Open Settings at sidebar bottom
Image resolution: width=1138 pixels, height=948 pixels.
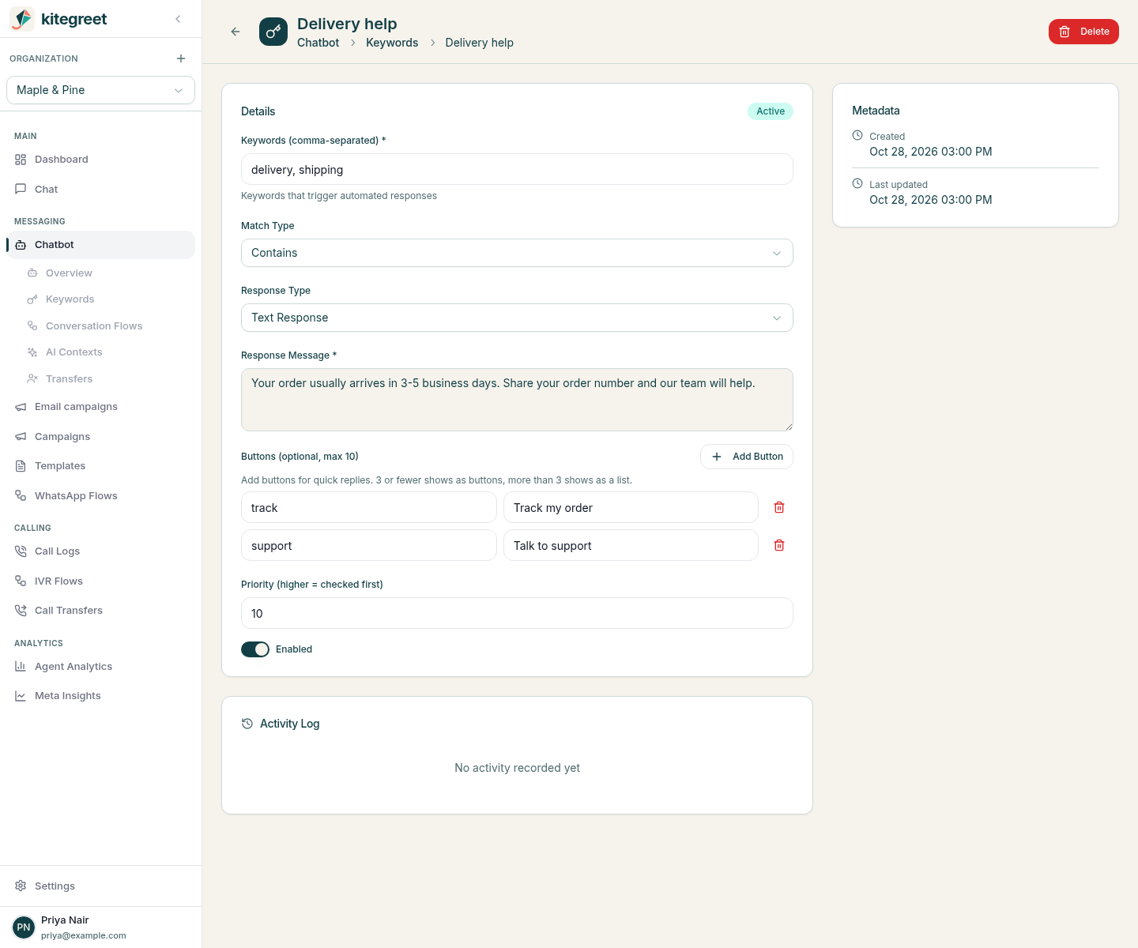tap(100, 886)
